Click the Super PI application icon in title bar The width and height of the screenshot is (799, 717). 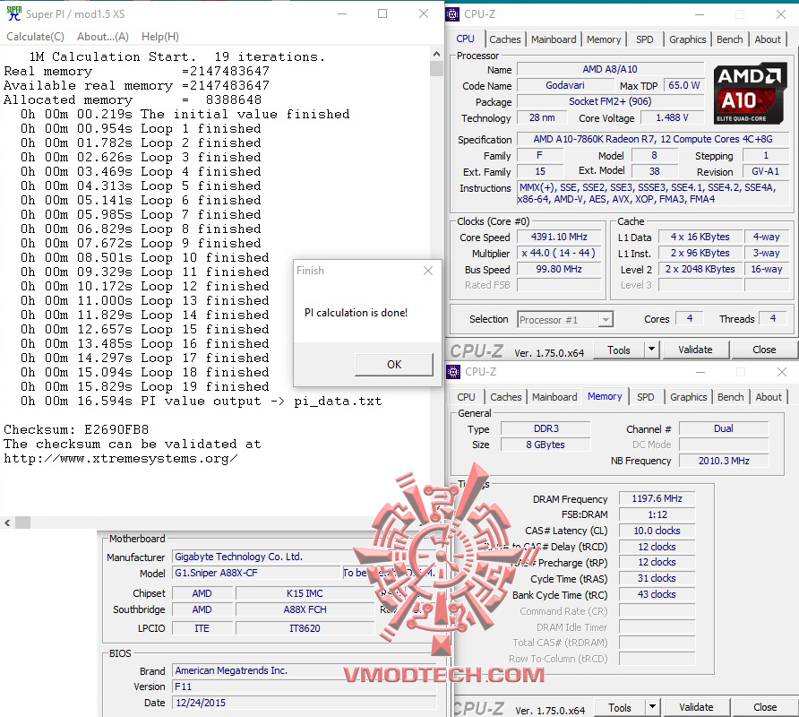tap(13, 13)
